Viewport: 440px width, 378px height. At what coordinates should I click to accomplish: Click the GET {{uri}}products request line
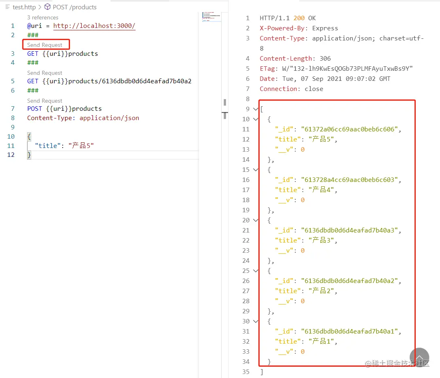coord(63,53)
